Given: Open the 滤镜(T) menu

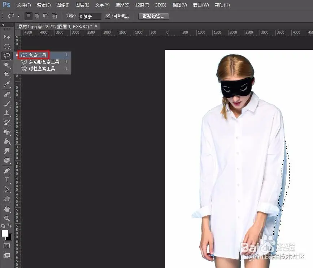Looking at the screenshot, I should (x=142, y=5).
